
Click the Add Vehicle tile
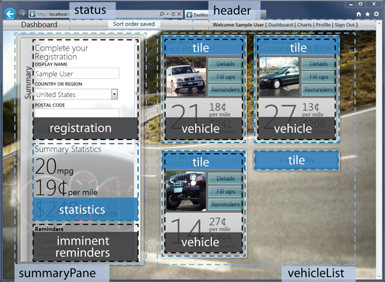coord(296,161)
